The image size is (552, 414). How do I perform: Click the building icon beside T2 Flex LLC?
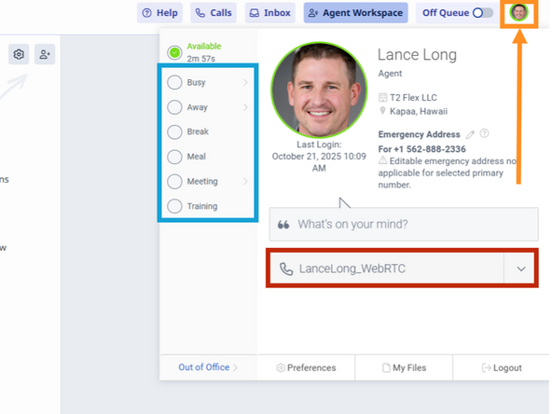(382, 98)
